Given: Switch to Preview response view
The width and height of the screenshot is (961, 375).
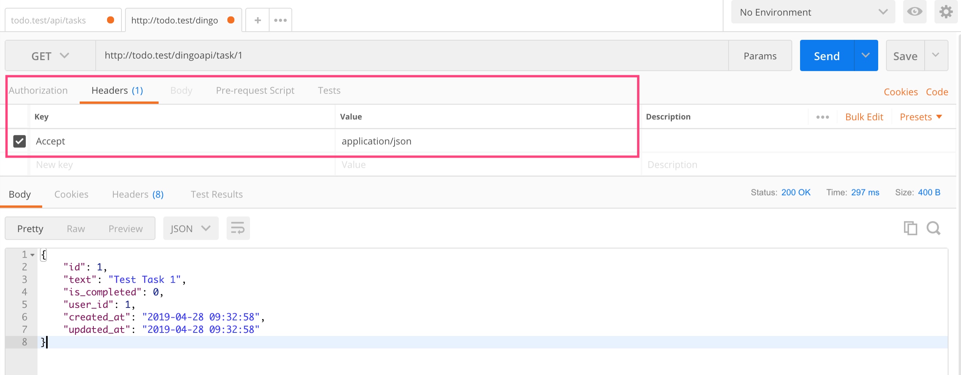Looking at the screenshot, I should (x=126, y=229).
